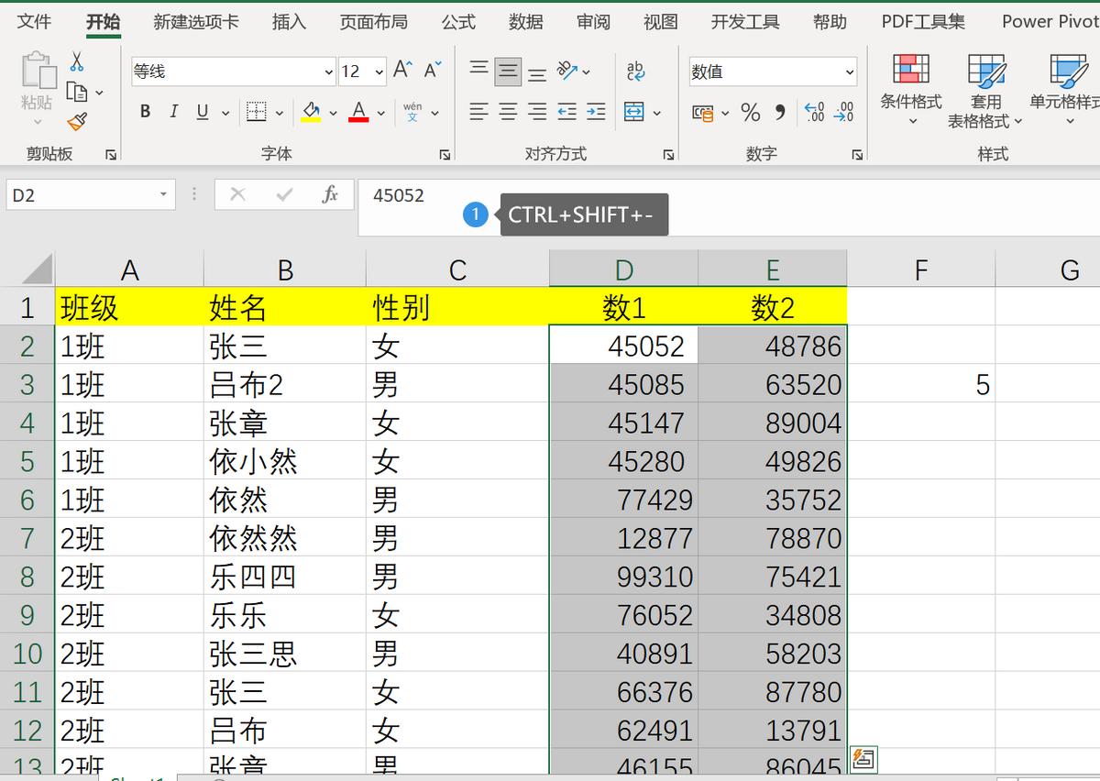Click the fx insert function button
This screenshot has width=1100, height=781.
pos(329,194)
